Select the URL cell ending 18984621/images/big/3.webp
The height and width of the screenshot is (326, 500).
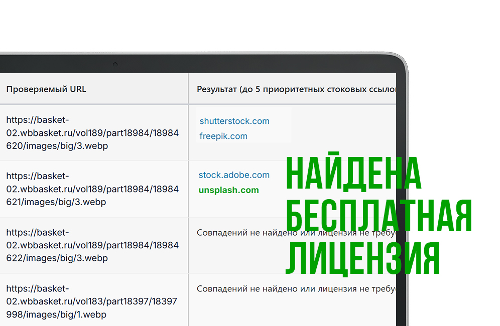click(92, 189)
